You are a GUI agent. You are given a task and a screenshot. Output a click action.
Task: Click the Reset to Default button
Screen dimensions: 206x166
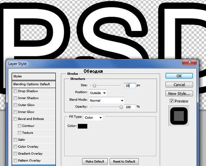pos(124,162)
